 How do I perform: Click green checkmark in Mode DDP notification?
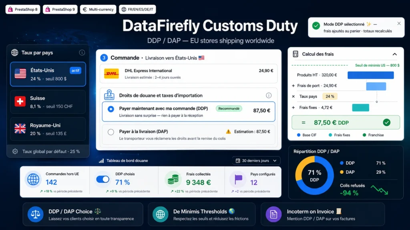point(316,26)
